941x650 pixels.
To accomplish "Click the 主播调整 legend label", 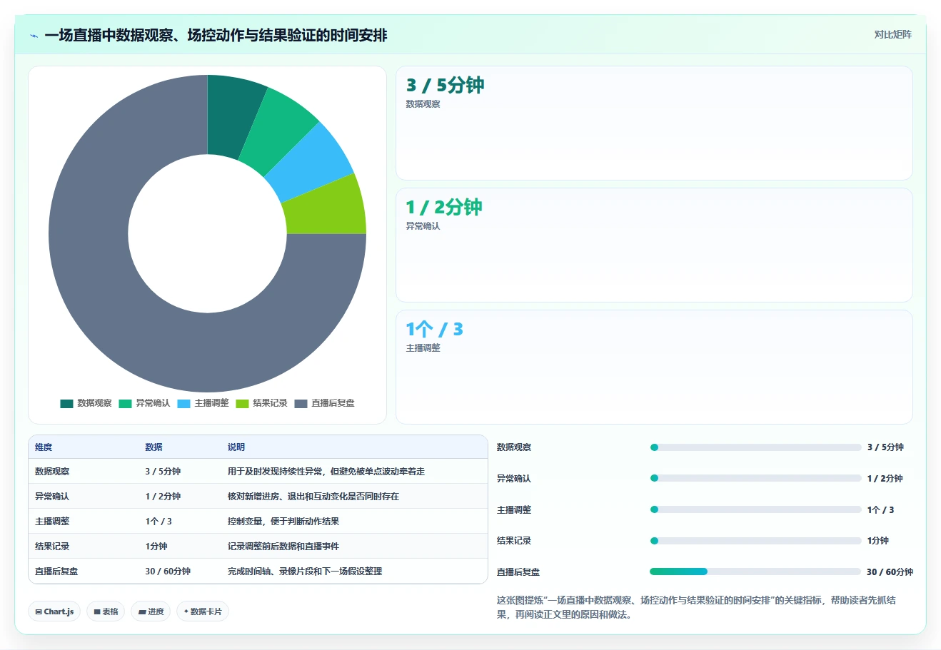I will pyautogui.click(x=211, y=403).
